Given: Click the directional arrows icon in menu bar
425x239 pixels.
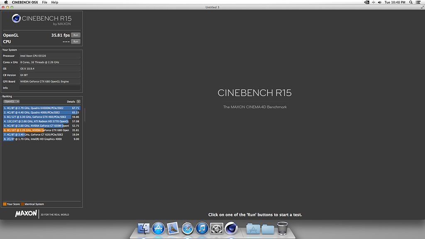Looking at the screenshot, I should click(373, 2).
